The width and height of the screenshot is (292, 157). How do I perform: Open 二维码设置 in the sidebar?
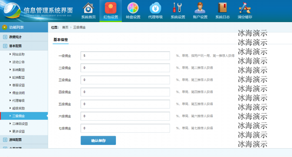pos(20,124)
